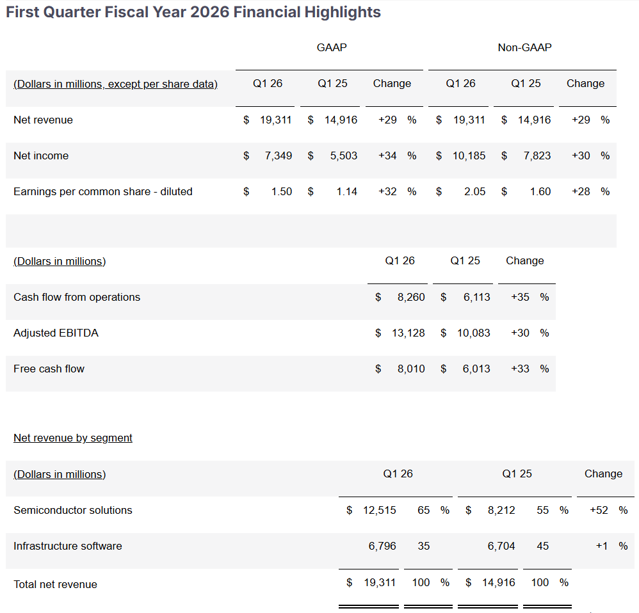
Task: Click the Total net revenue row label
Action: click(56, 584)
